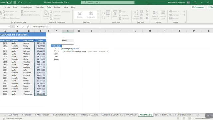The width and height of the screenshot is (213, 120).
Task: Open Recent Sources
Action: [x=28, y=12]
